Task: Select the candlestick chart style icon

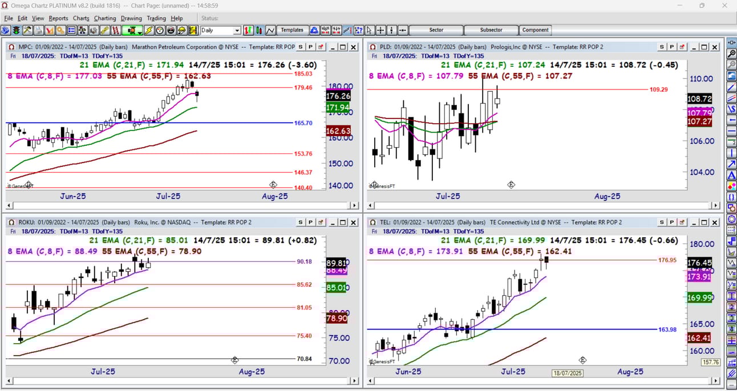Action: click(259, 30)
